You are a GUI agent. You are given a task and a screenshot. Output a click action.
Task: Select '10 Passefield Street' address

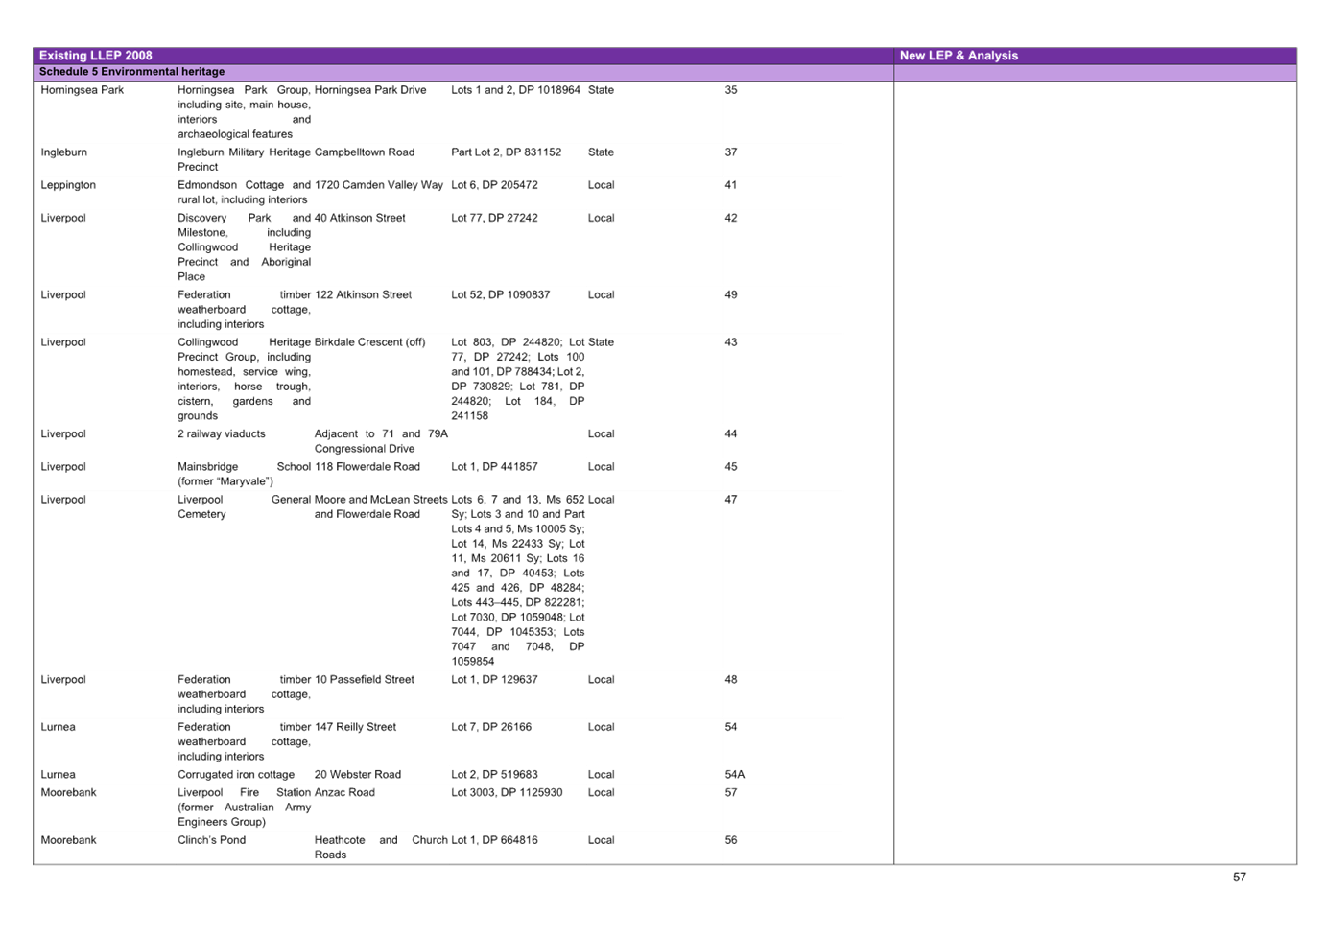[x=365, y=680]
